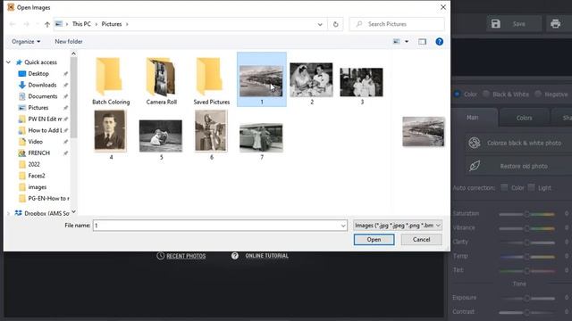Click the Open button

(374, 240)
